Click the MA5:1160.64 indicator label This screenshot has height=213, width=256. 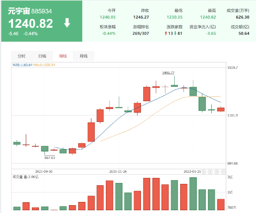click(23, 65)
